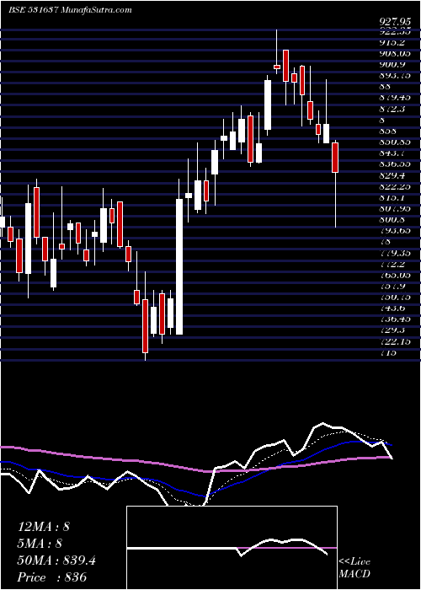Click inside the MACD inset chart box
Screen dimensions: 421x590
(232, 548)
